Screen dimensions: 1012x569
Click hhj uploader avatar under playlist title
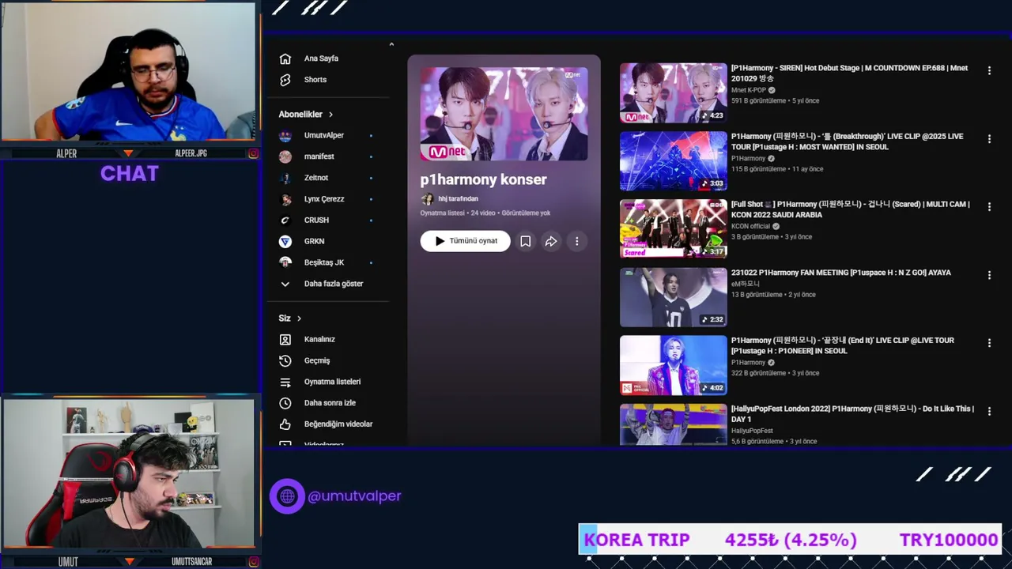coord(427,199)
